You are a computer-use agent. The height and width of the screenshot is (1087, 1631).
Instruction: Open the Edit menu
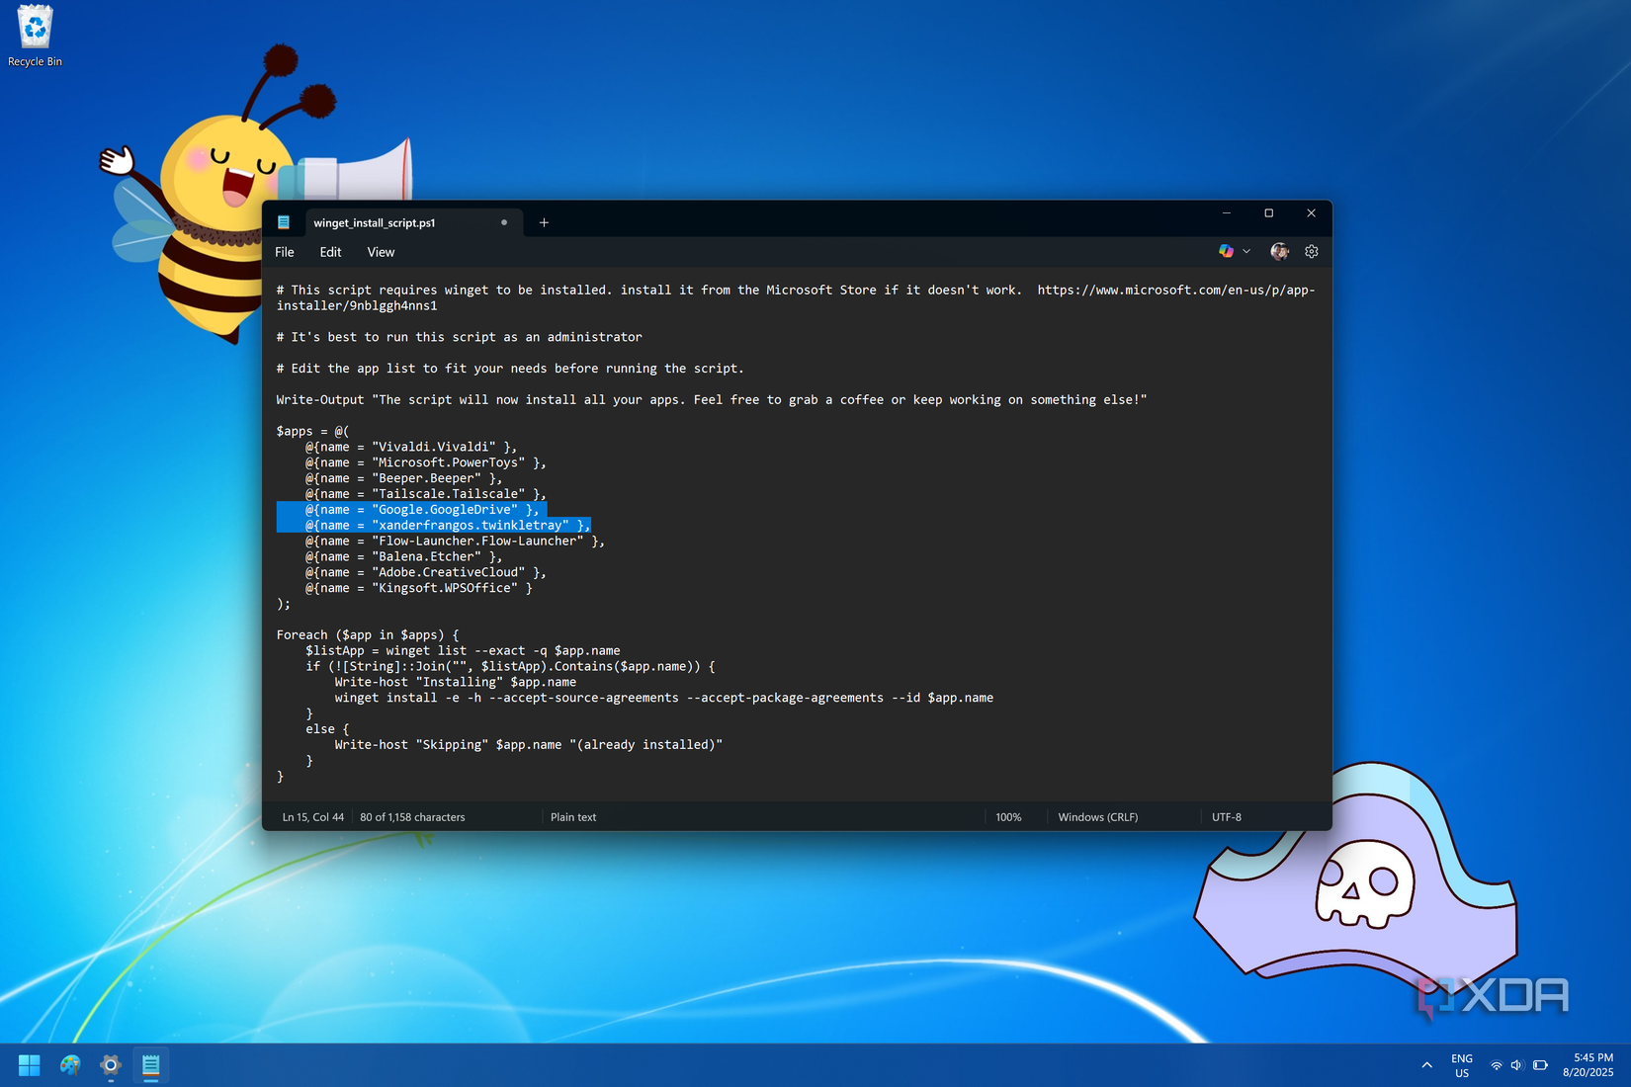point(330,252)
